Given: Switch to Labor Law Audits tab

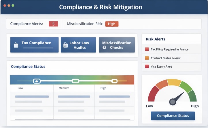Looking at the screenshot, I should (78, 45).
